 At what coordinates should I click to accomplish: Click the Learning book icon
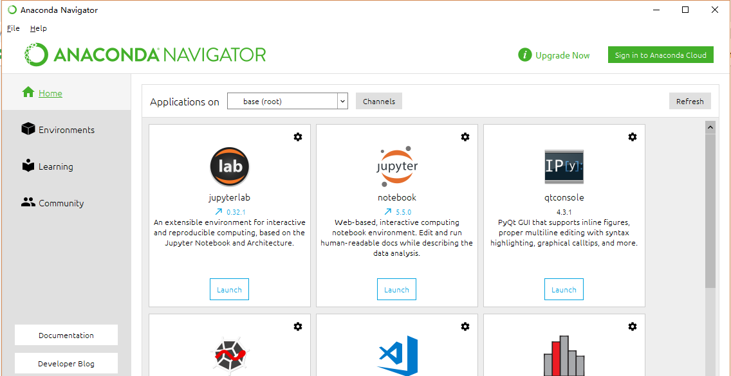coord(28,166)
